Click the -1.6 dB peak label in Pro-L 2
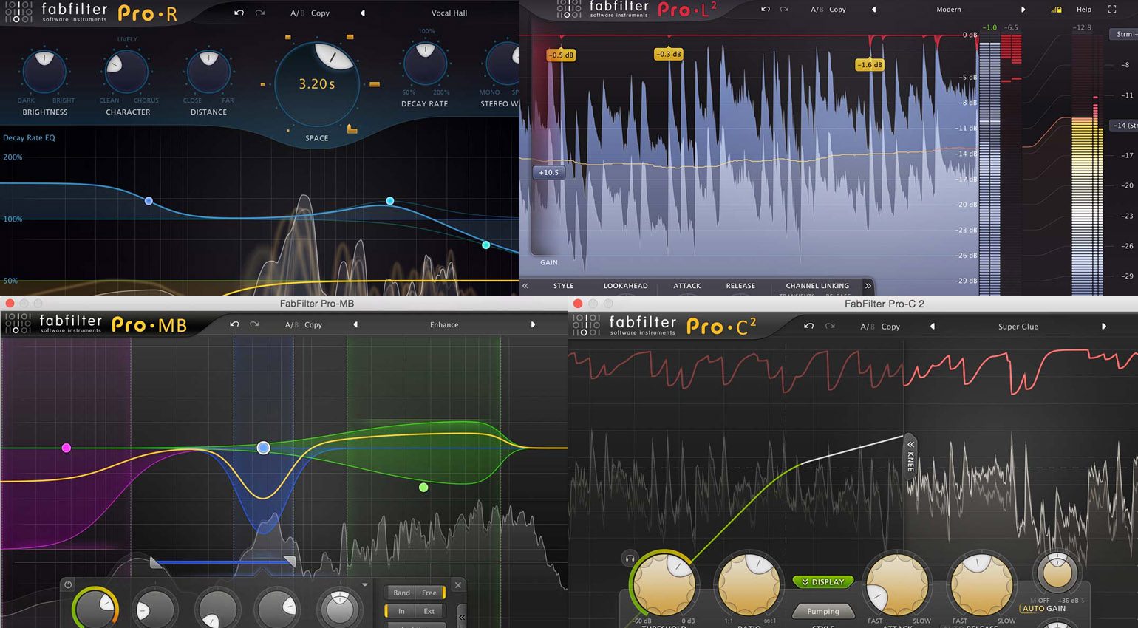The height and width of the screenshot is (628, 1138). point(870,64)
